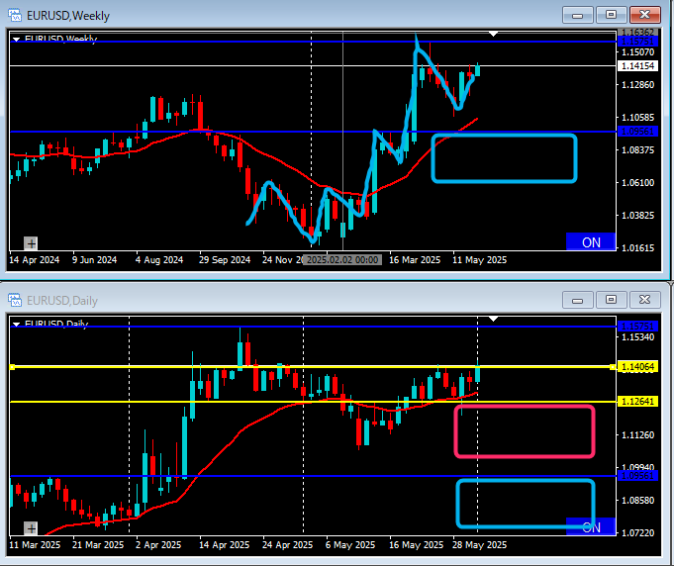Click the plus icon in Weekly chart
This screenshot has width=674, height=566.
point(31,243)
